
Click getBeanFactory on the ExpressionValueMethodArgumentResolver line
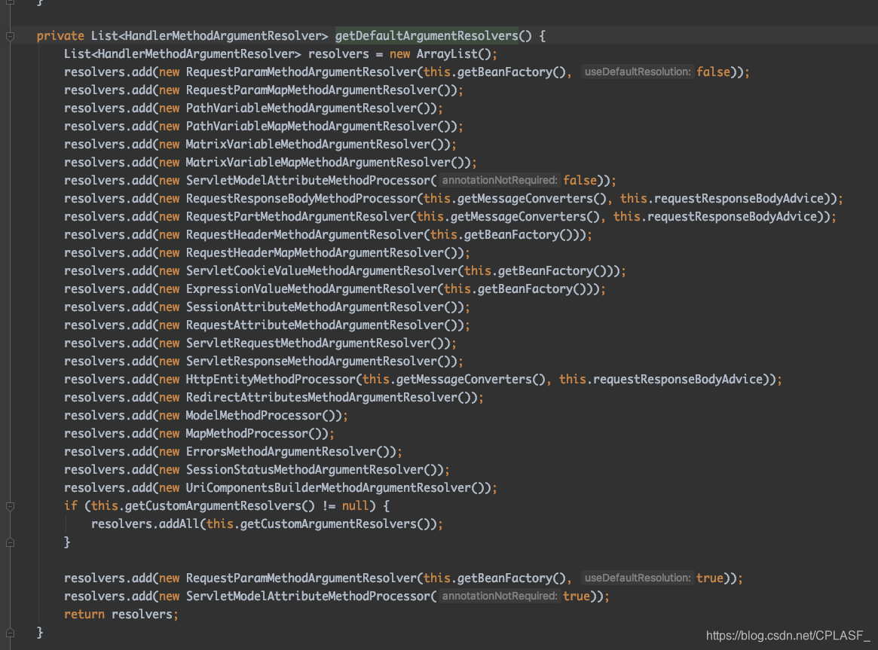coord(525,289)
